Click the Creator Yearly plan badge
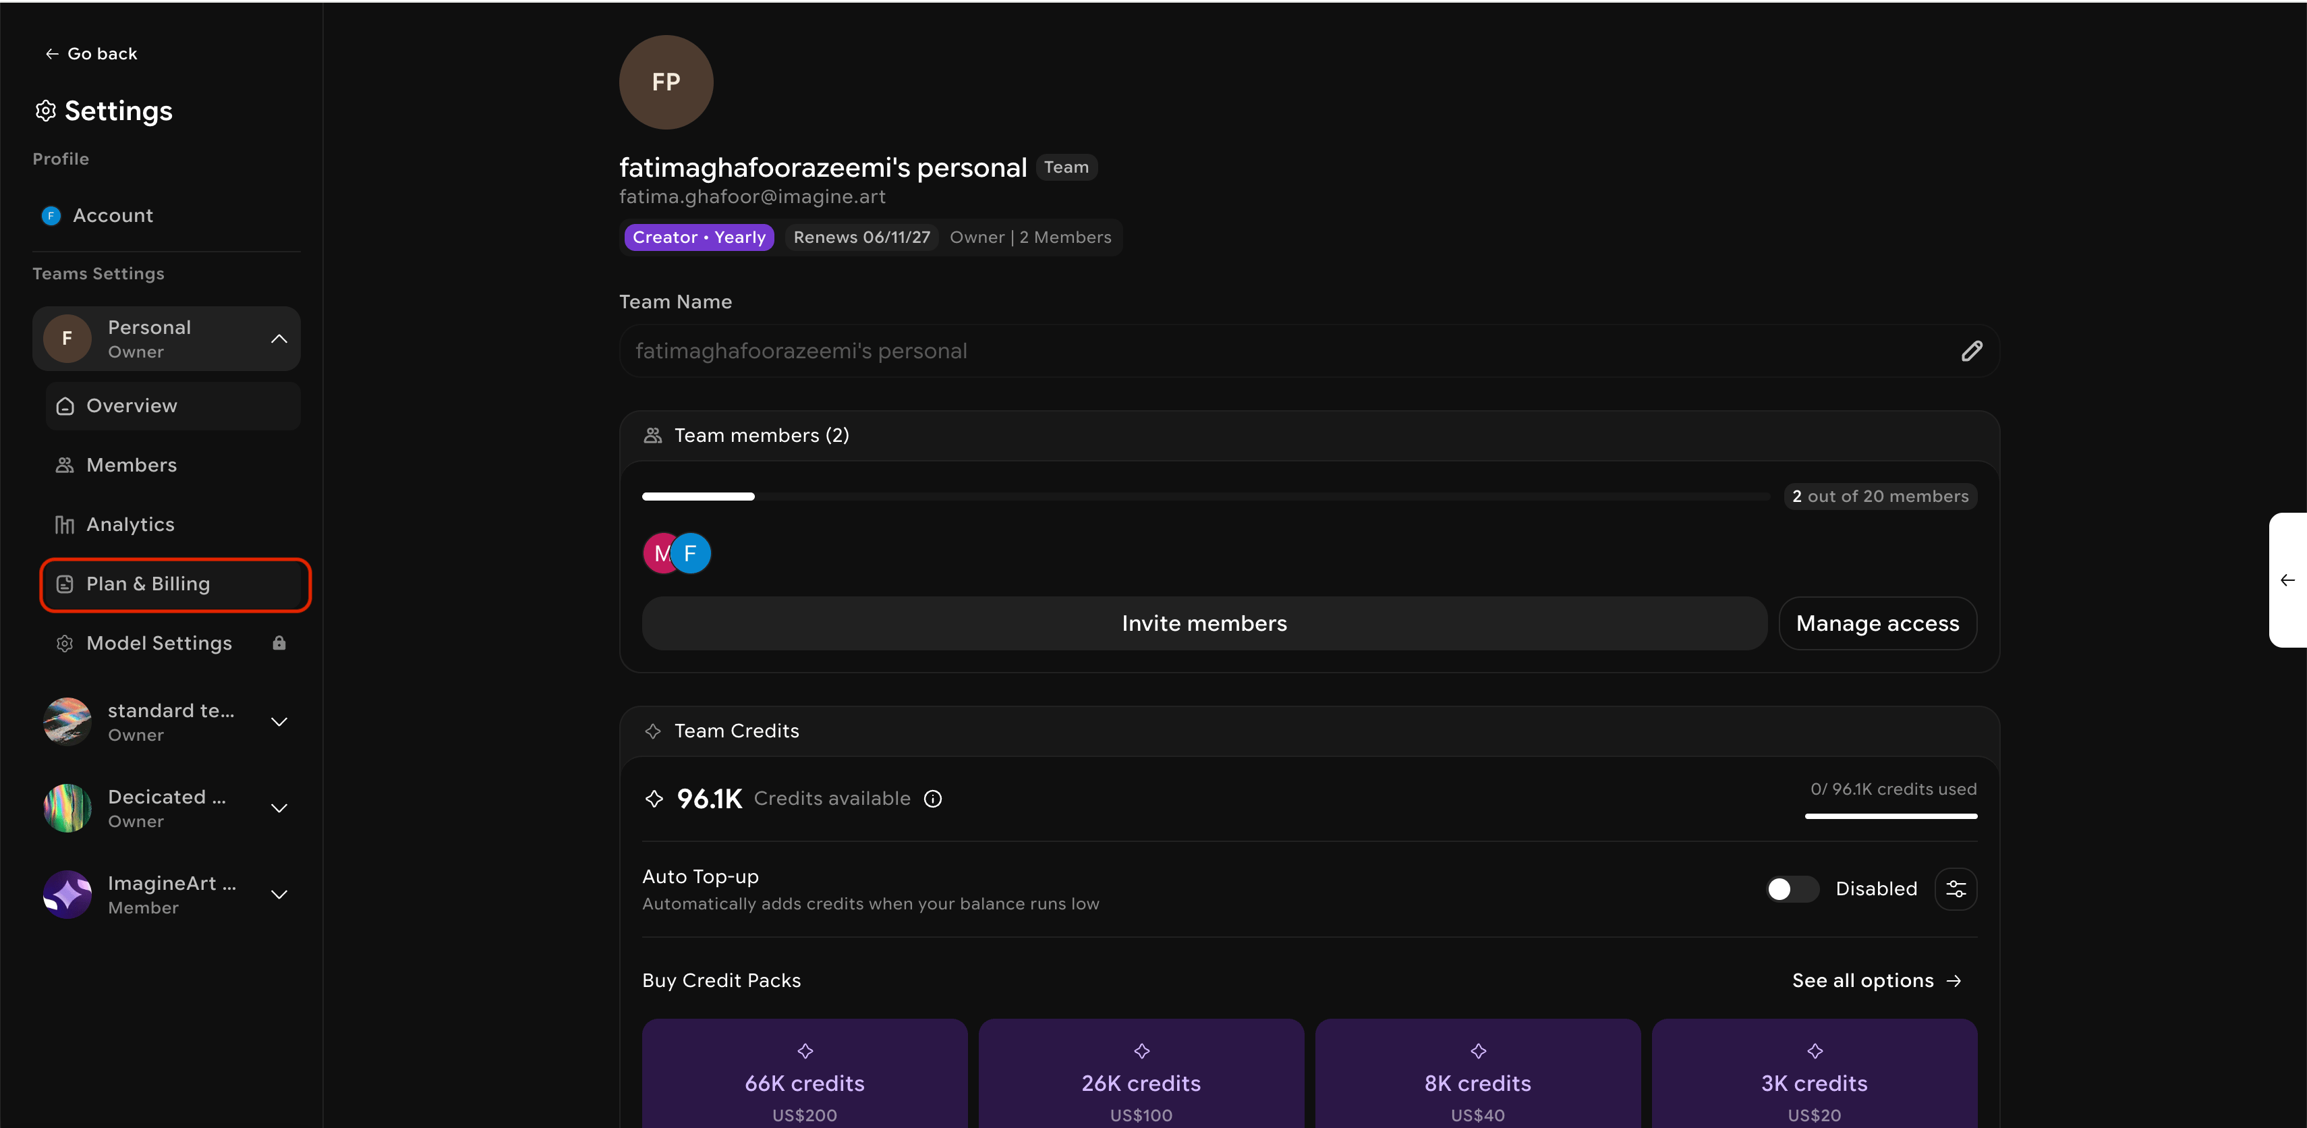Viewport: 2307px width, 1128px height. (699, 237)
